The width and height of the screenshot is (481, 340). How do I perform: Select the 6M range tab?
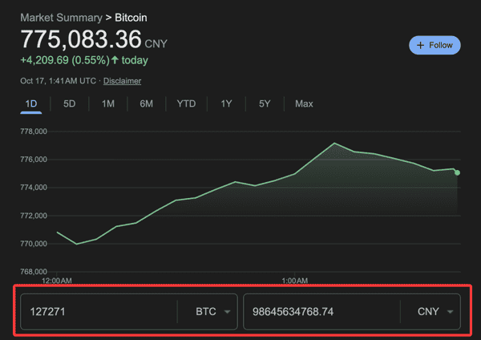pyautogui.click(x=146, y=103)
